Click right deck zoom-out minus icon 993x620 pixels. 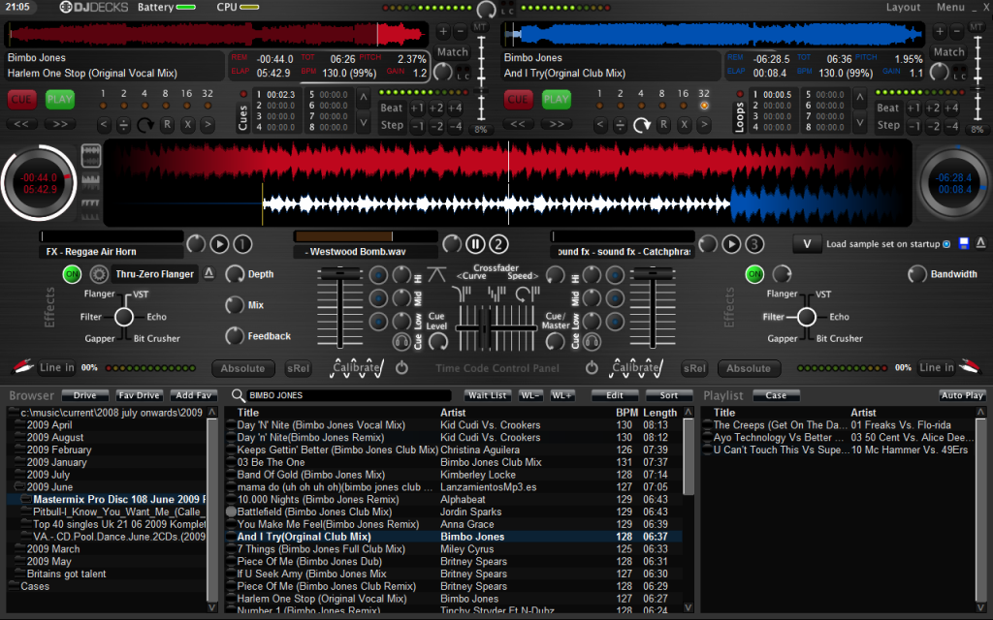click(957, 30)
